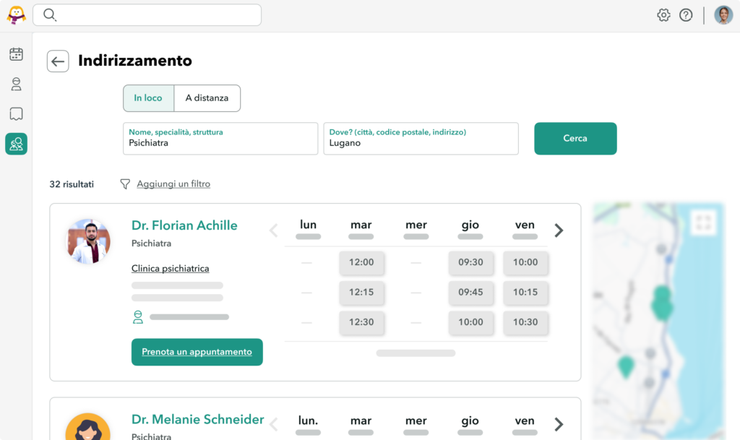
Task: Go back using the arrow above Indirizzamento
Action: click(x=58, y=61)
